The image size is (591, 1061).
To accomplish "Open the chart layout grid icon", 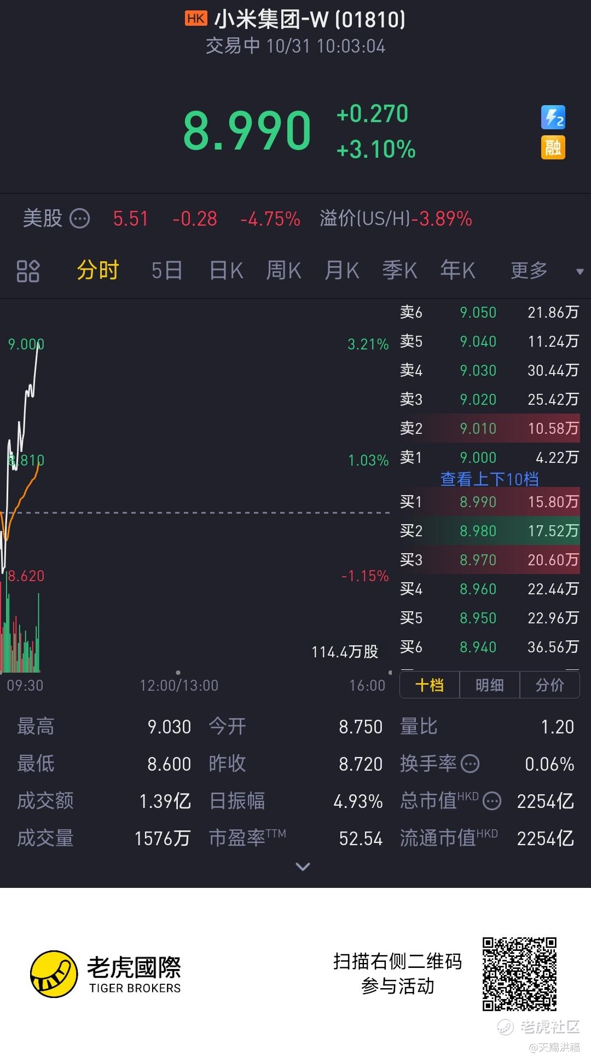I will (28, 271).
